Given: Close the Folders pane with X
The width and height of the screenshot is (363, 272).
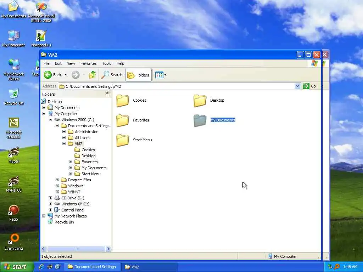Looking at the screenshot, I should (x=107, y=93).
